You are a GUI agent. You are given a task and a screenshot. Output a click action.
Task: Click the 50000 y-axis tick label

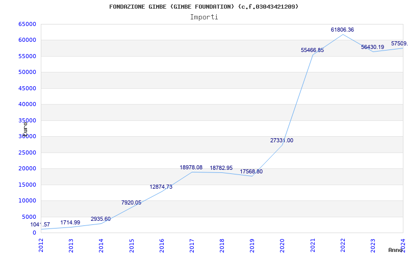click(27, 72)
